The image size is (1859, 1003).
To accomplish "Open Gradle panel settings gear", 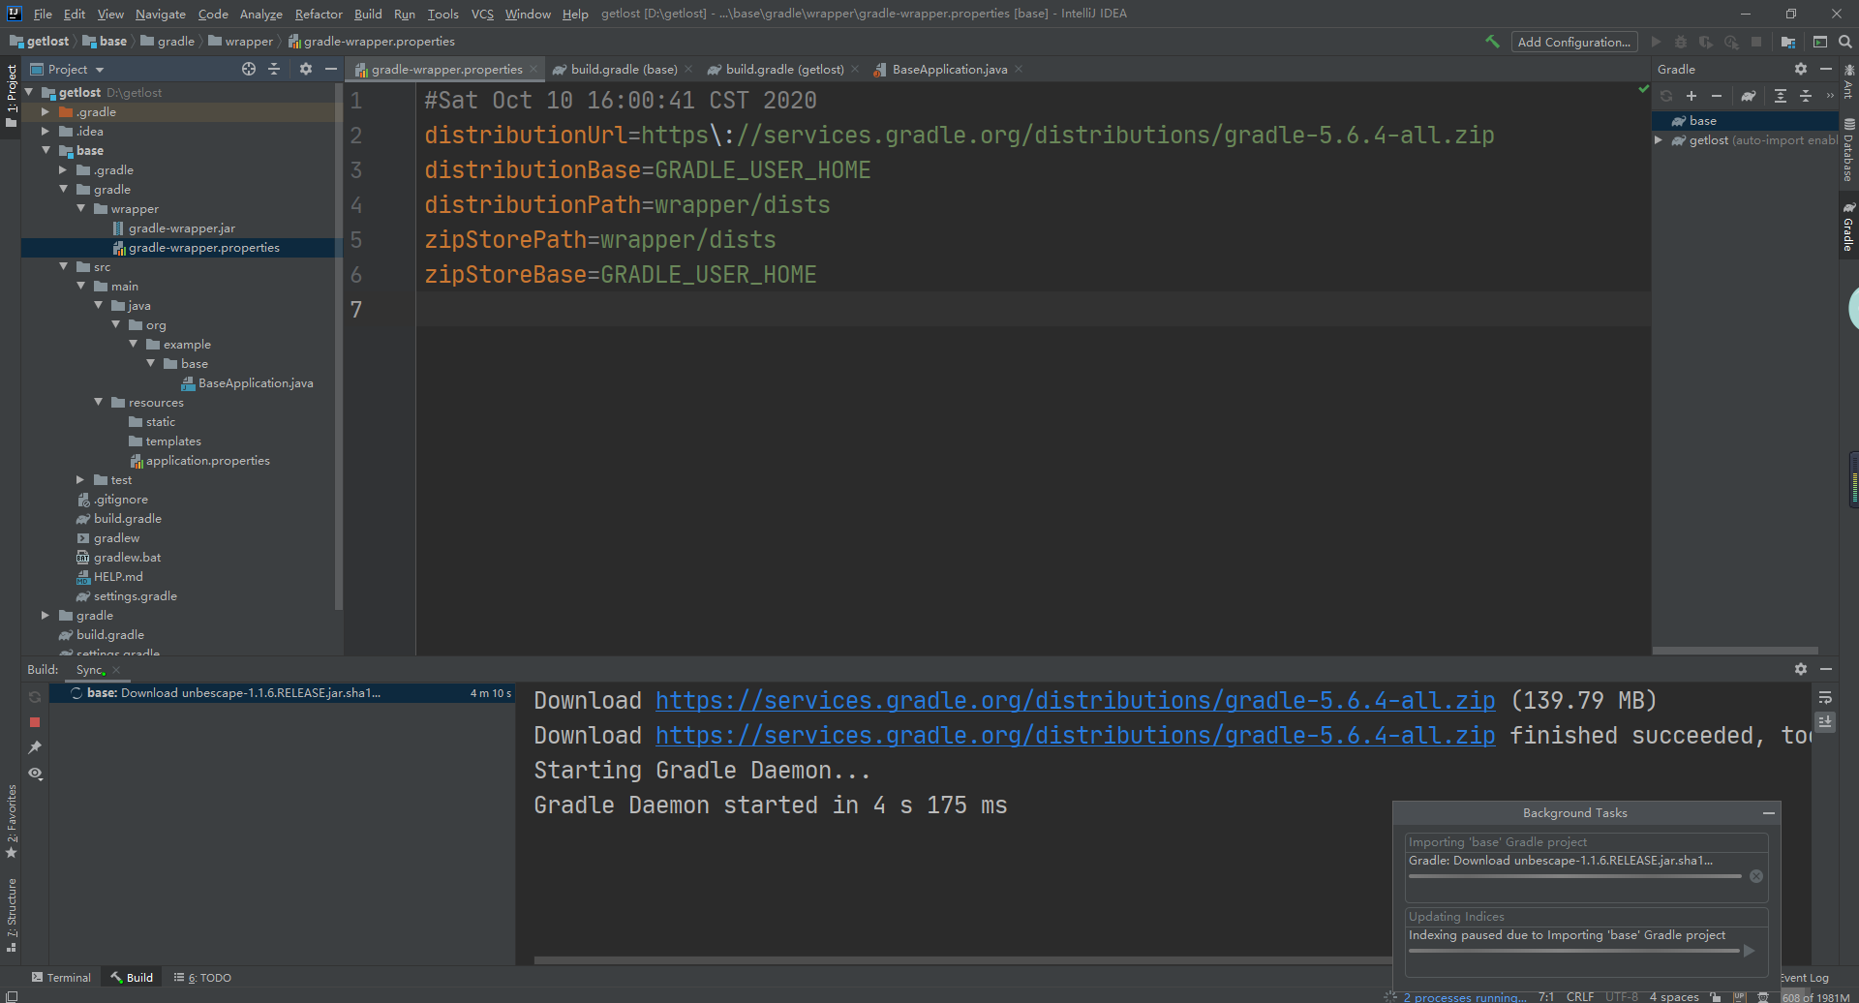I will (x=1801, y=69).
